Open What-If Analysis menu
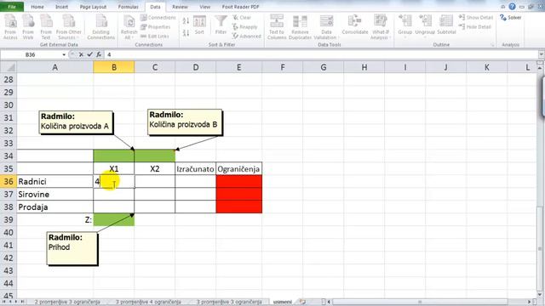The image size is (545, 306). (381, 27)
